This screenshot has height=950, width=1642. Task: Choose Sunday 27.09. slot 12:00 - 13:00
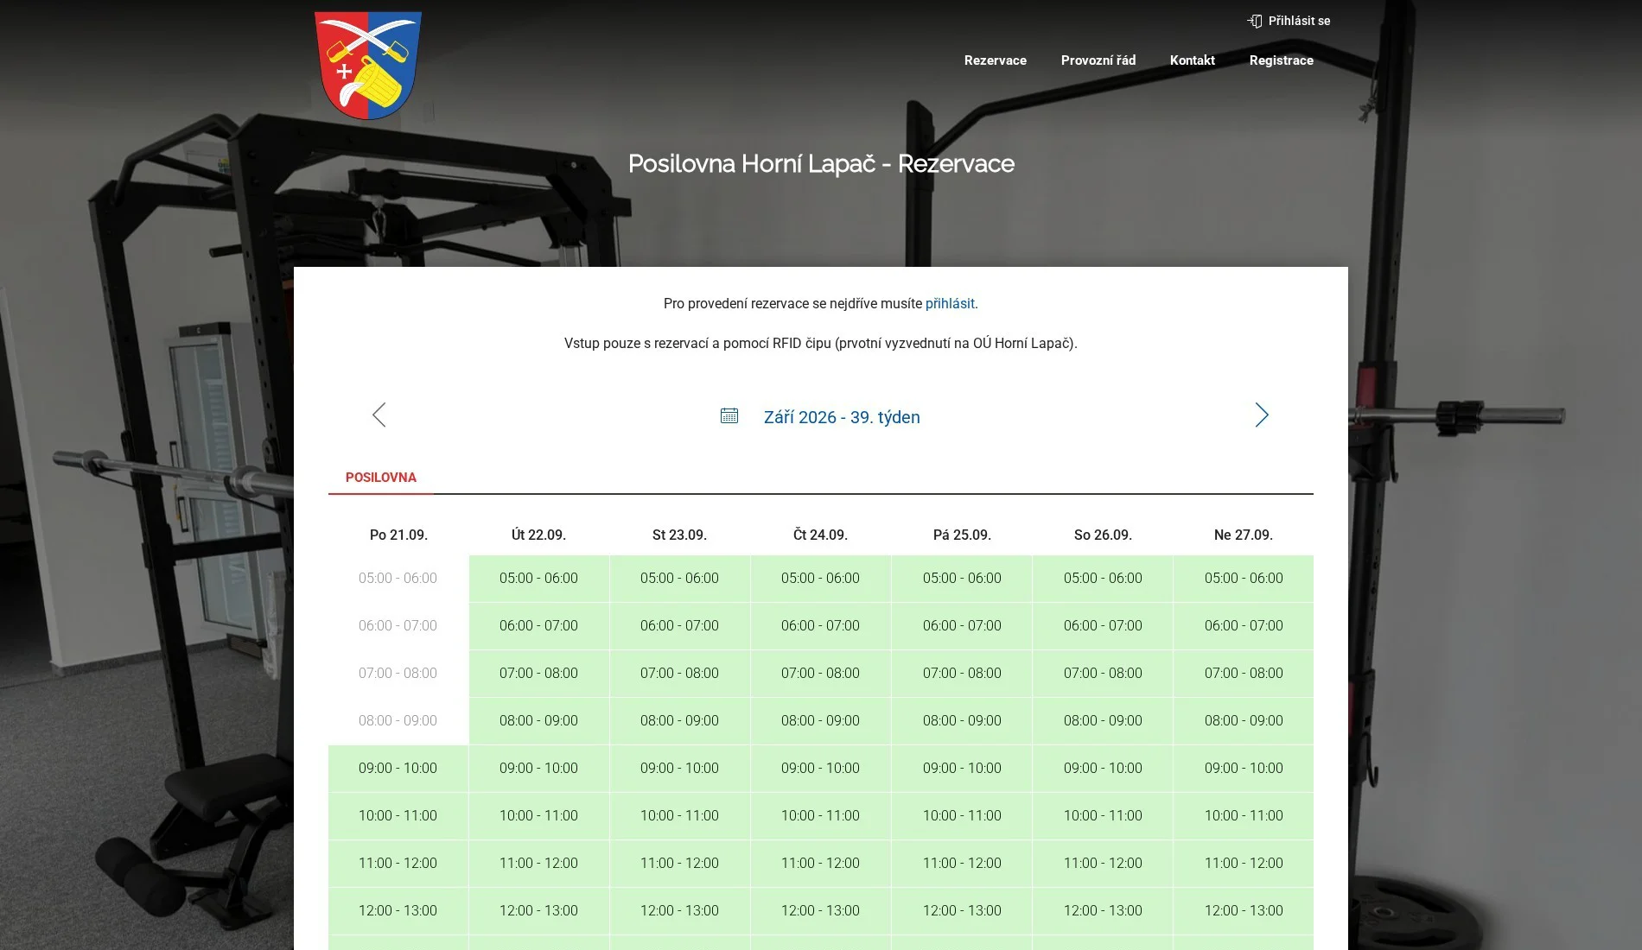[x=1244, y=911]
